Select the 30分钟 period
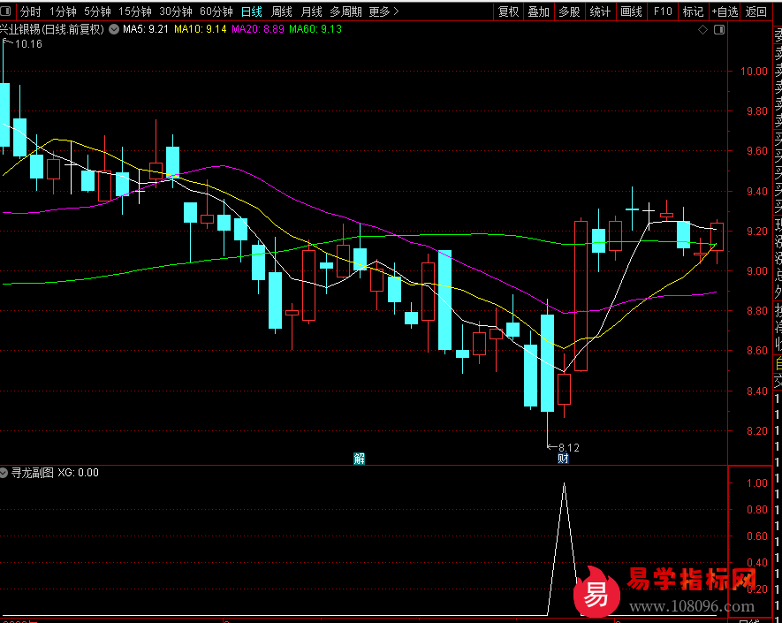This screenshot has width=782, height=623. 176,11
